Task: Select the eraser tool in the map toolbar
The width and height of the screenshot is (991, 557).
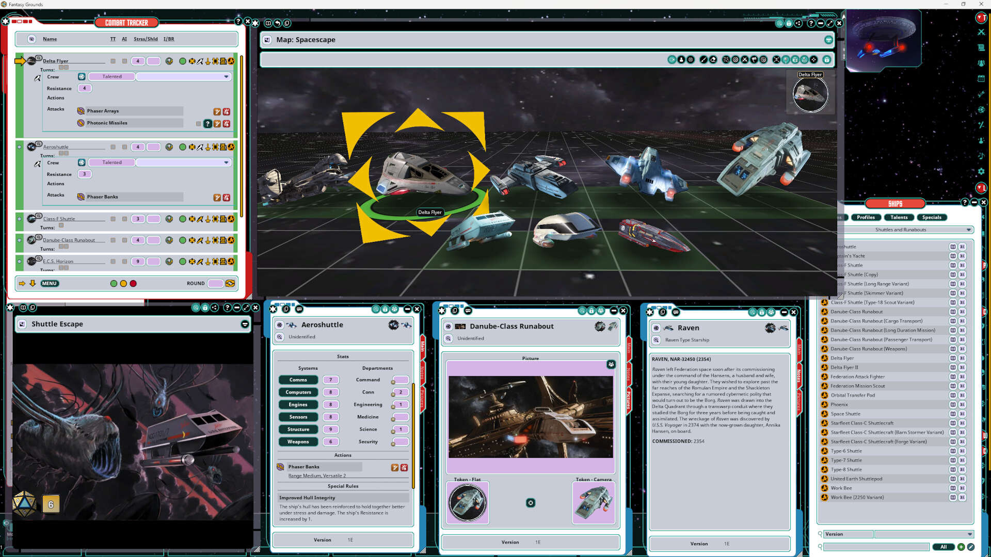Action: click(x=713, y=60)
